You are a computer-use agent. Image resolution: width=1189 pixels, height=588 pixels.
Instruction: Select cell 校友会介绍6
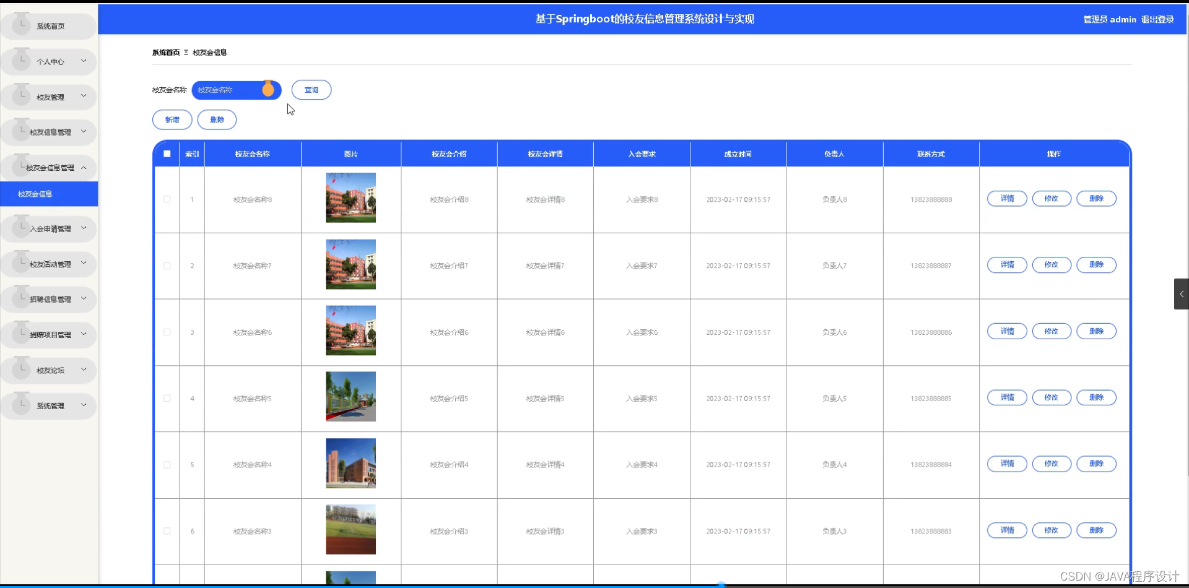pos(449,332)
